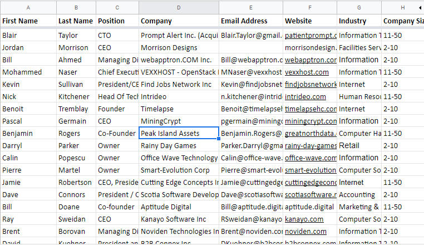Select column B header

click(76, 8)
